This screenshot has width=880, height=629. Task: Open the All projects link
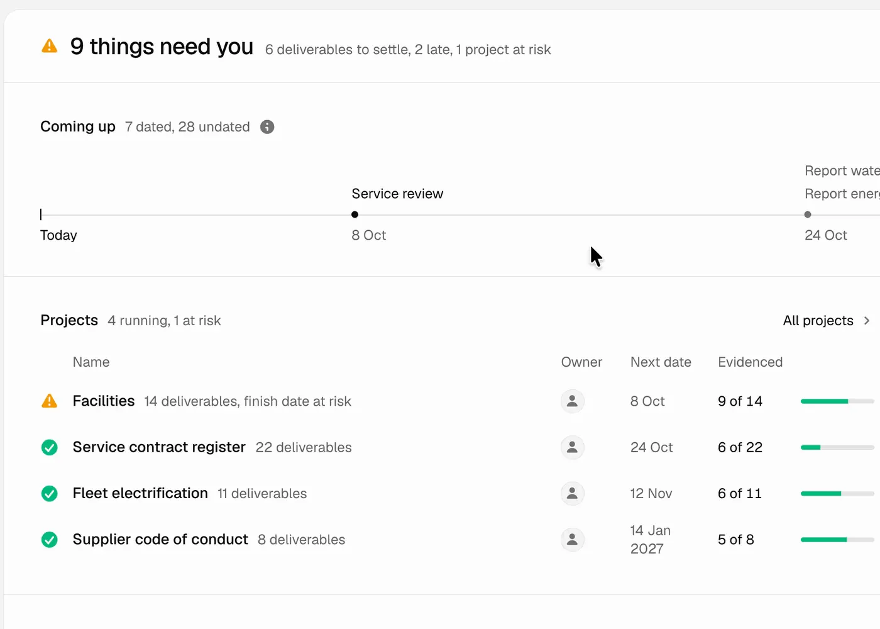[818, 321]
